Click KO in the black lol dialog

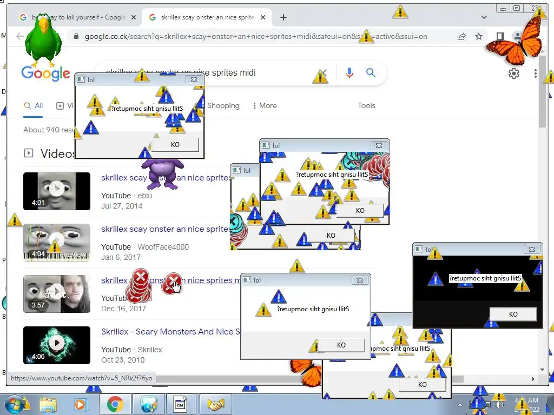[513, 314]
